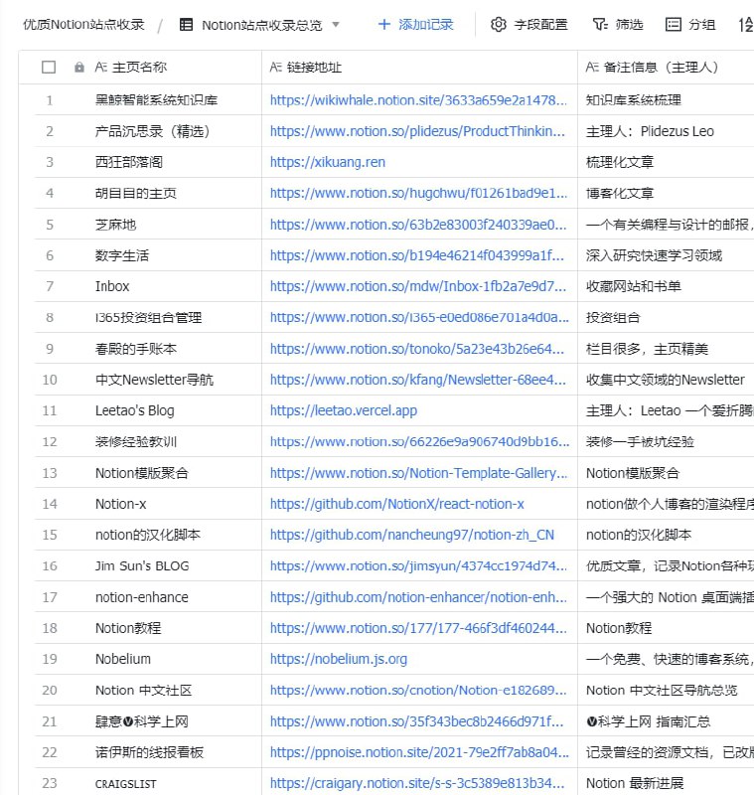Select cell 数字生活
The image size is (754, 795).
[x=122, y=255]
